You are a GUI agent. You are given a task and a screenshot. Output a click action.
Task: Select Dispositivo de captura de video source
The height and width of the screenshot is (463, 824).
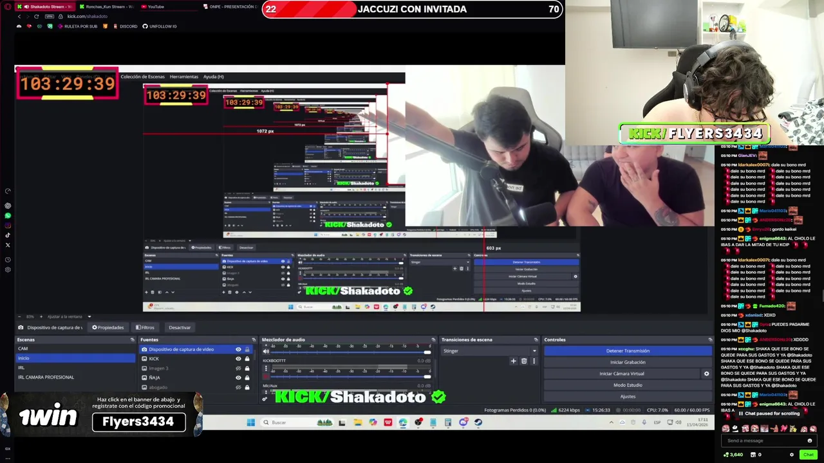pos(182,349)
